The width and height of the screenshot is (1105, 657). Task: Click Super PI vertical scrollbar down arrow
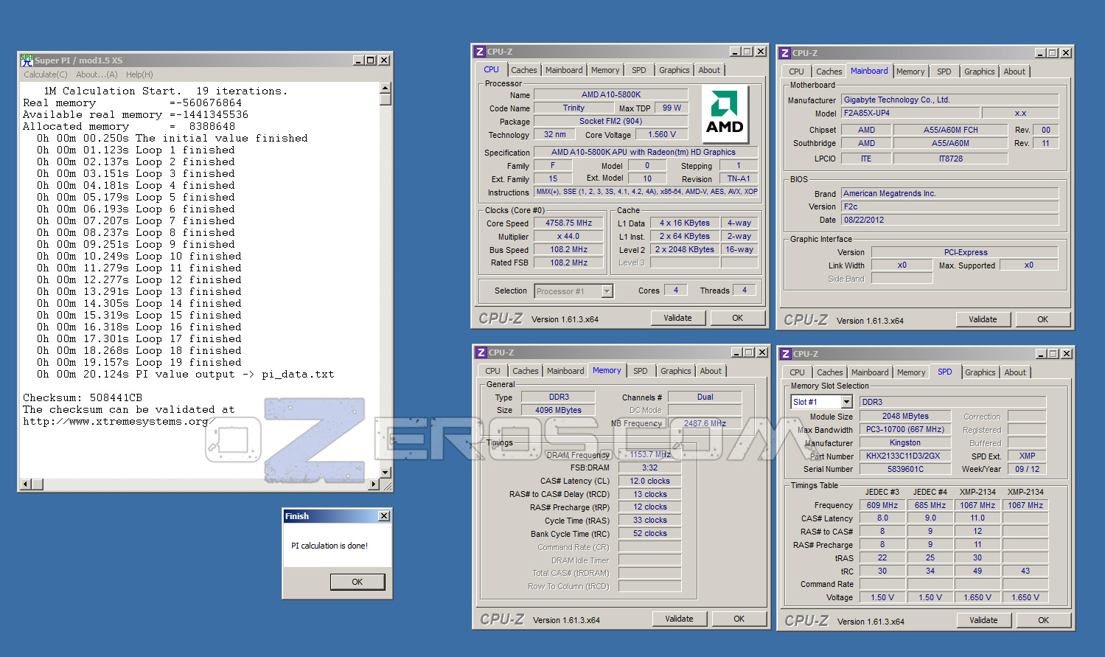[x=386, y=472]
